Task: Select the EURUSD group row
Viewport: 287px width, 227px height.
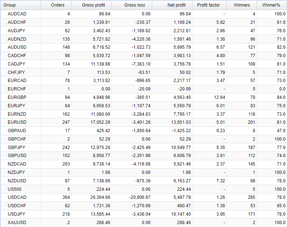Action: click(144, 122)
